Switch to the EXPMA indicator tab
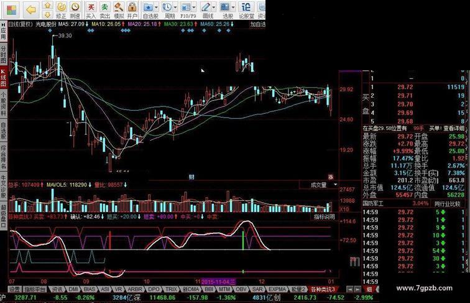This screenshot has height=303, width=470. [277, 289]
